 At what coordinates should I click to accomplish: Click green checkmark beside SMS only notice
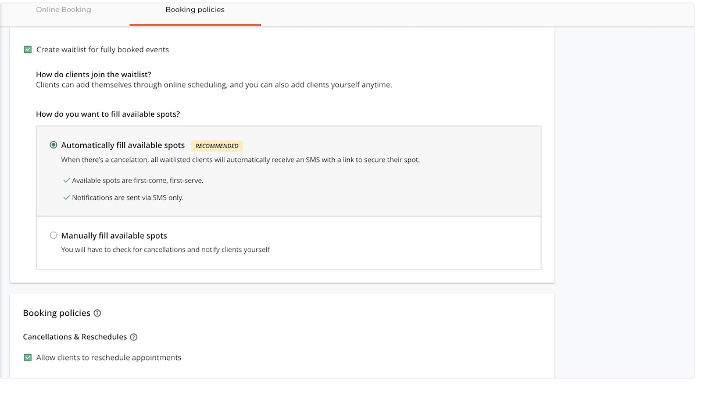point(66,197)
